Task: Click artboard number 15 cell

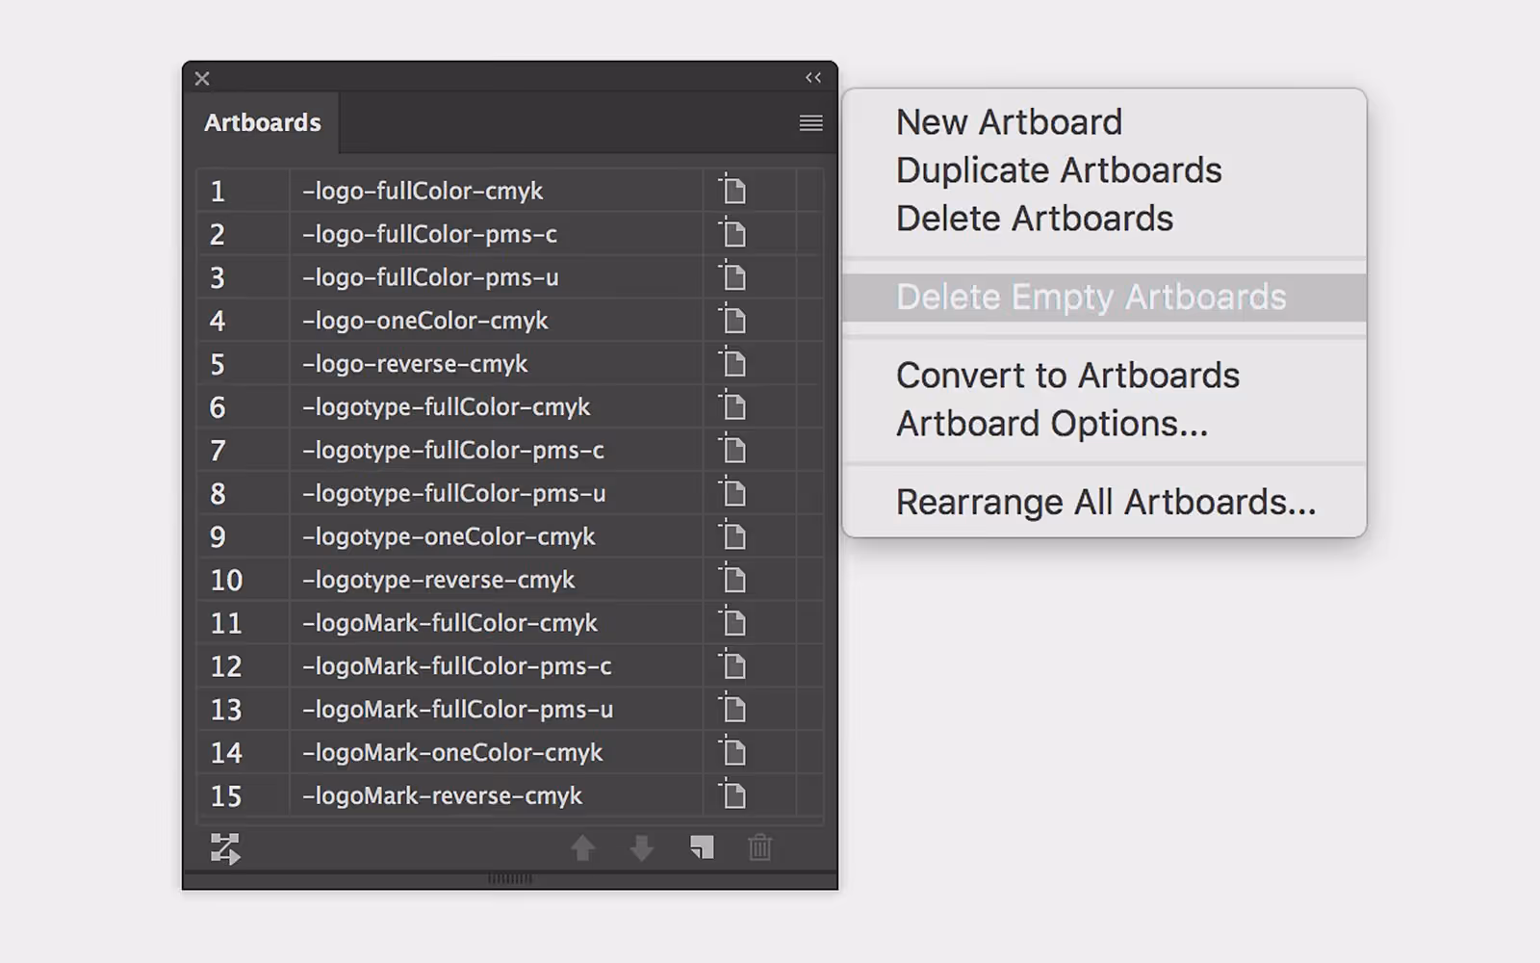Action: (244, 796)
